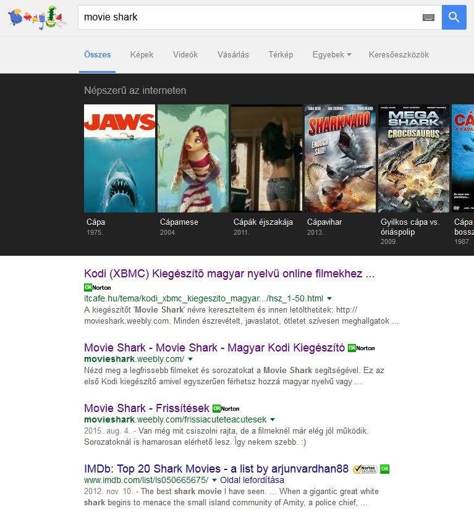Click Oldal lefordítása translate link
Image resolution: width=474 pixels, height=517 pixels.
252,480
